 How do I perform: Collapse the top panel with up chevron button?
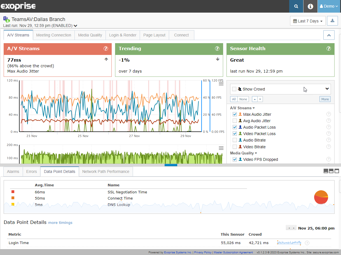[x=329, y=35]
